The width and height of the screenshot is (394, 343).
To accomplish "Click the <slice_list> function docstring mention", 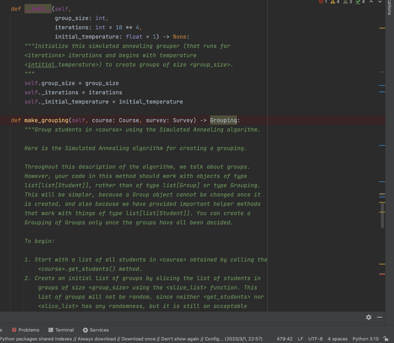I will (x=186, y=288).
